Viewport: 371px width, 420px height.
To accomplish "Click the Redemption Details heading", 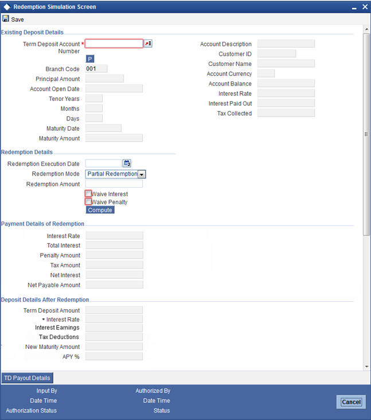I will click(27, 152).
